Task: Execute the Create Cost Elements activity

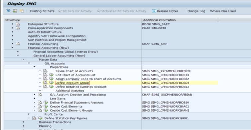Action: coord(46,106)
